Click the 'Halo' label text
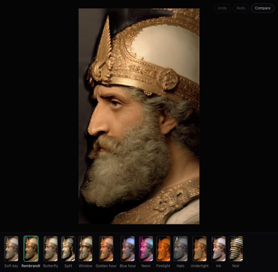The image size is (278, 272). [180, 266]
